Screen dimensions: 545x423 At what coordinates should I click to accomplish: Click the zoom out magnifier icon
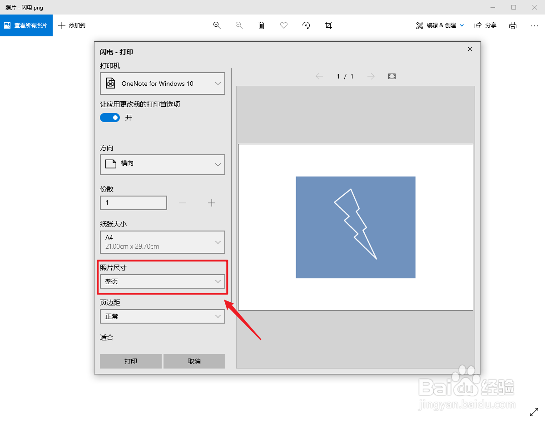(x=239, y=25)
